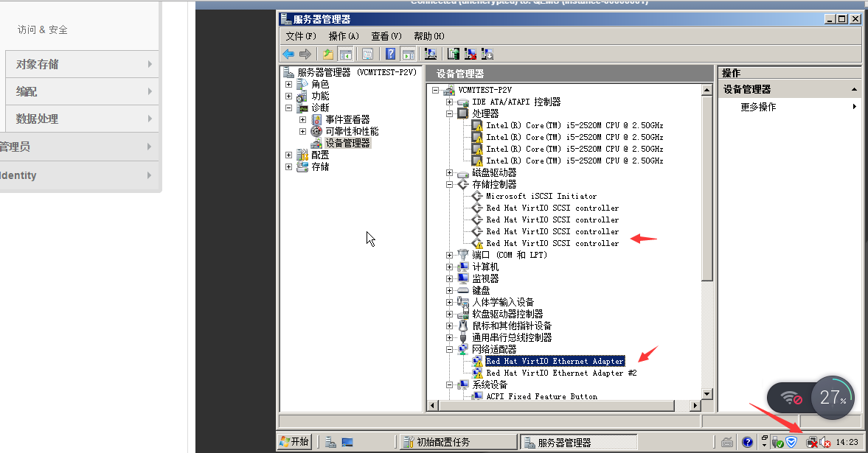Click the device list scroll up arrow
The height and width of the screenshot is (453, 868).
[707, 90]
